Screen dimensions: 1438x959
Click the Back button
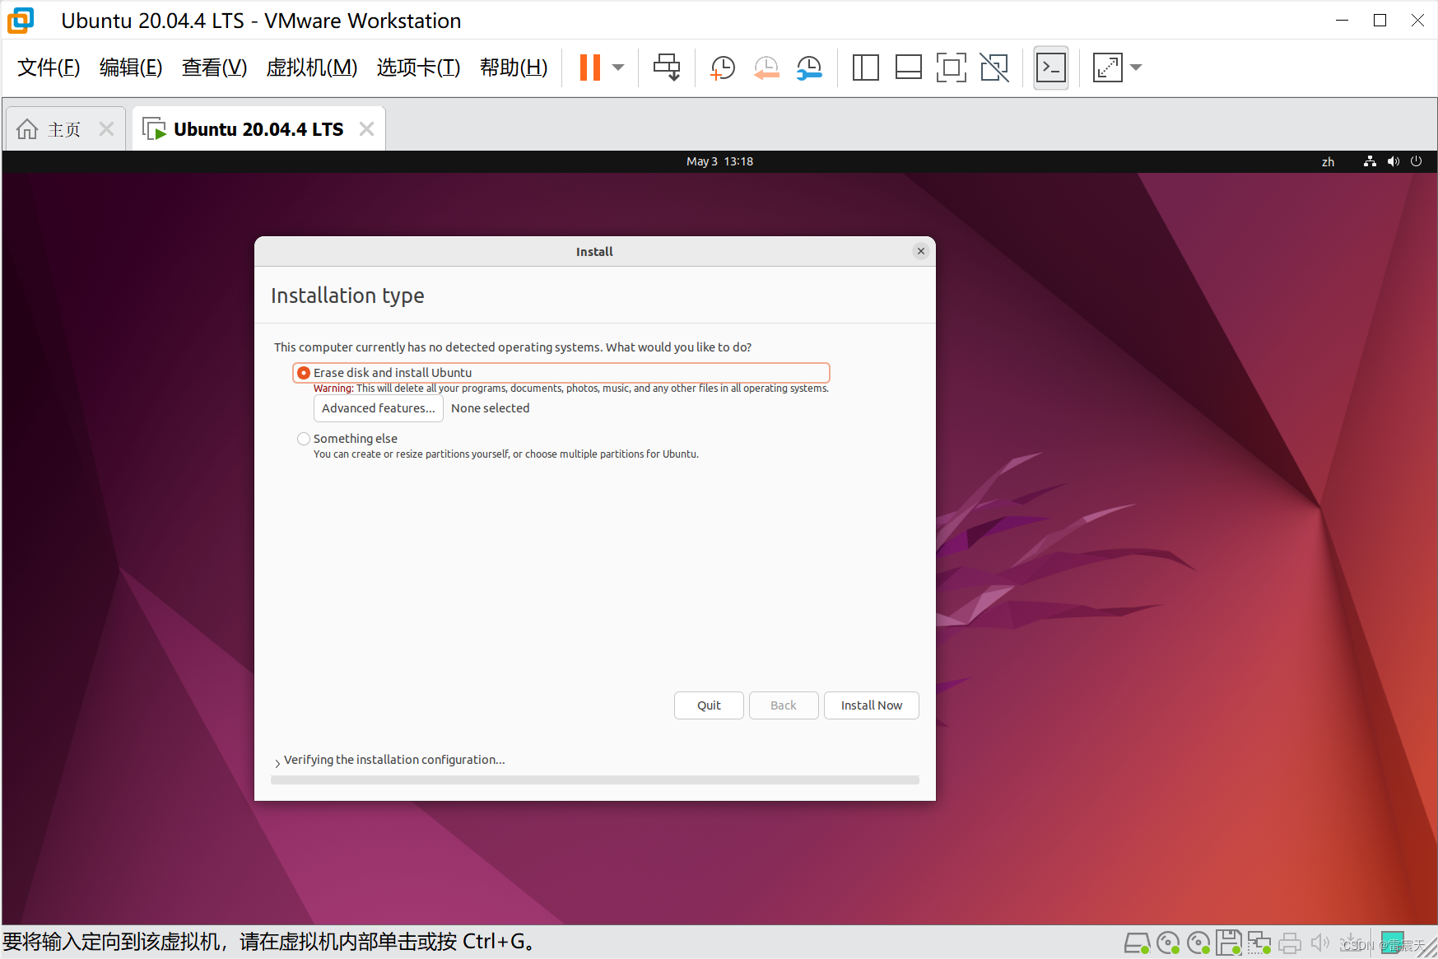tap(784, 705)
